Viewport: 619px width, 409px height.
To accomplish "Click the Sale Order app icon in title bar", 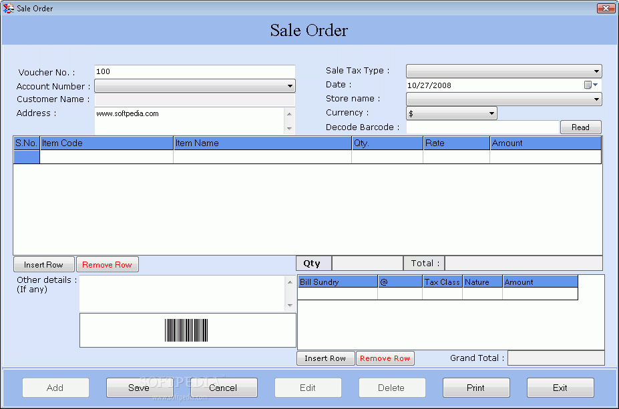I will point(8,8).
